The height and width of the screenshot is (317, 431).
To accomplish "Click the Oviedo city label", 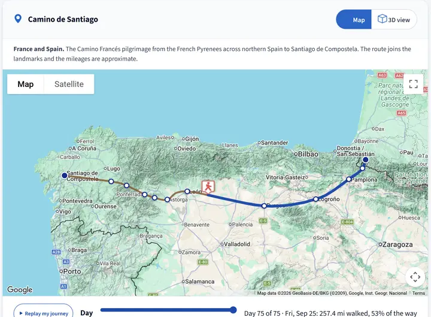I will 187,149.
